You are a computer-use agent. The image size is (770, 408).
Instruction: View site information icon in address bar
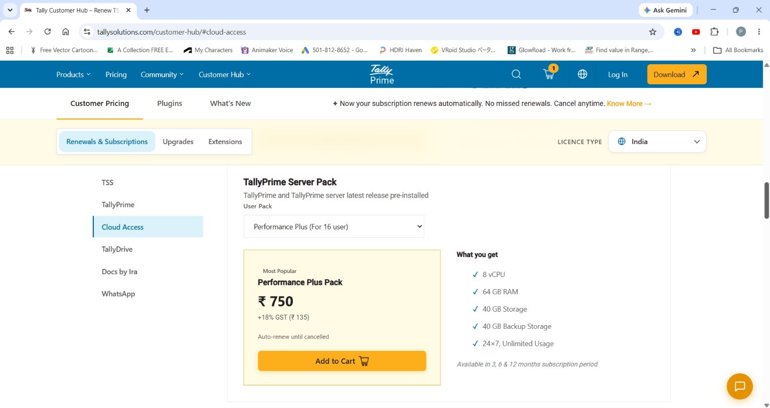tap(87, 32)
